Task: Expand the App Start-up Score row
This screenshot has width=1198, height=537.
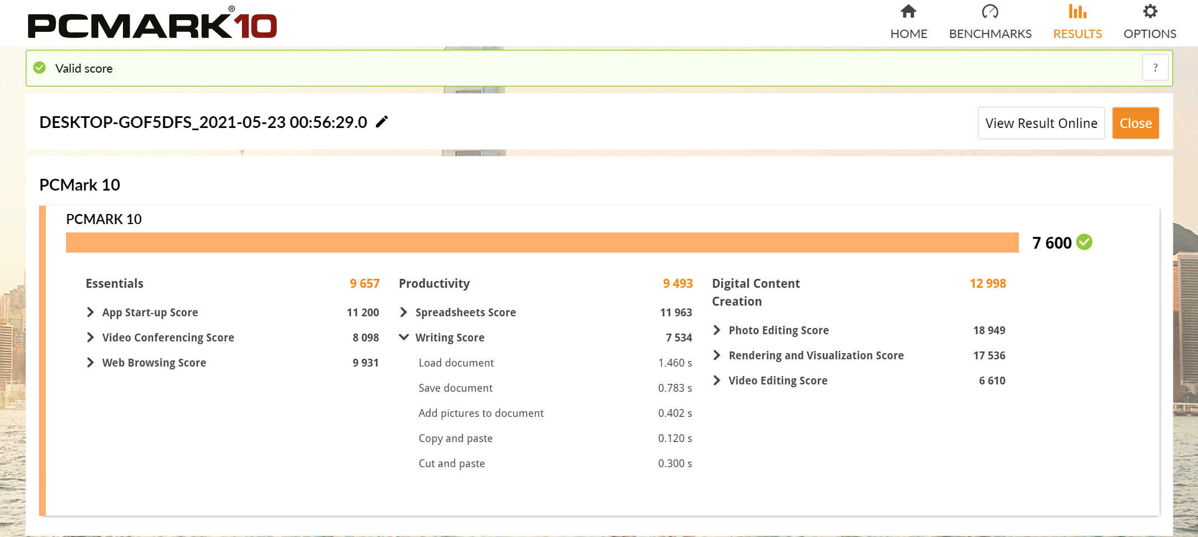Action: 232,312
